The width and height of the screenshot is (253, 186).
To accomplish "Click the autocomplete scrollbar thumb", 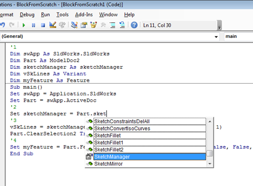I will click(210, 154).
